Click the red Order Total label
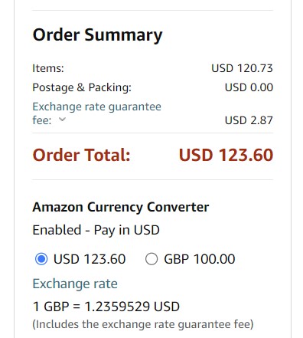303x338 pixels. pos(81,155)
